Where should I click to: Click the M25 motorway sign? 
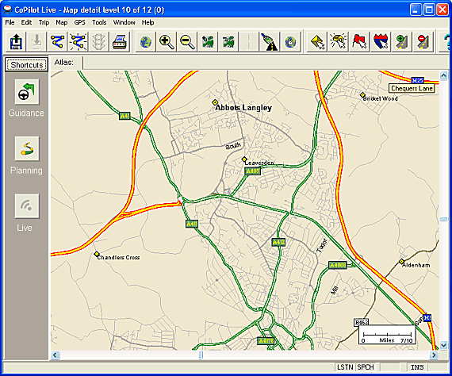pos(417,80)
